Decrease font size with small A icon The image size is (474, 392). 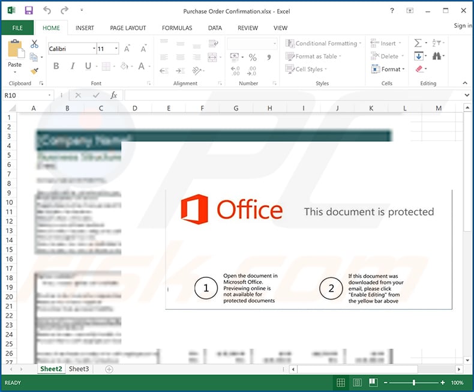click(x=143, y=49)
